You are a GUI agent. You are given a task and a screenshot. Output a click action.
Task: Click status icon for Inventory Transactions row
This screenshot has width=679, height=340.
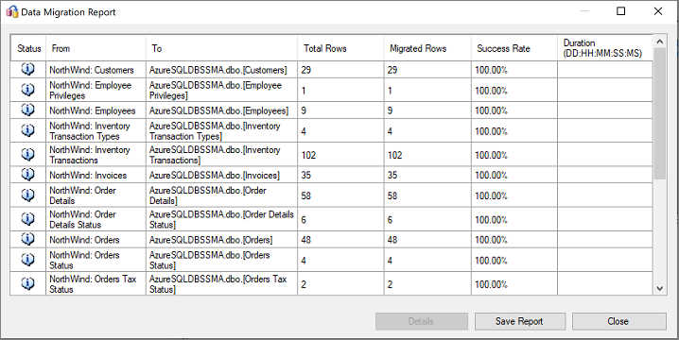point(27,154)
